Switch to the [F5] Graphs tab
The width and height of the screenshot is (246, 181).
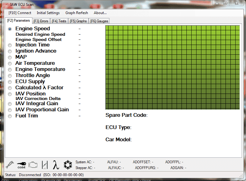(x=78, y=21)
